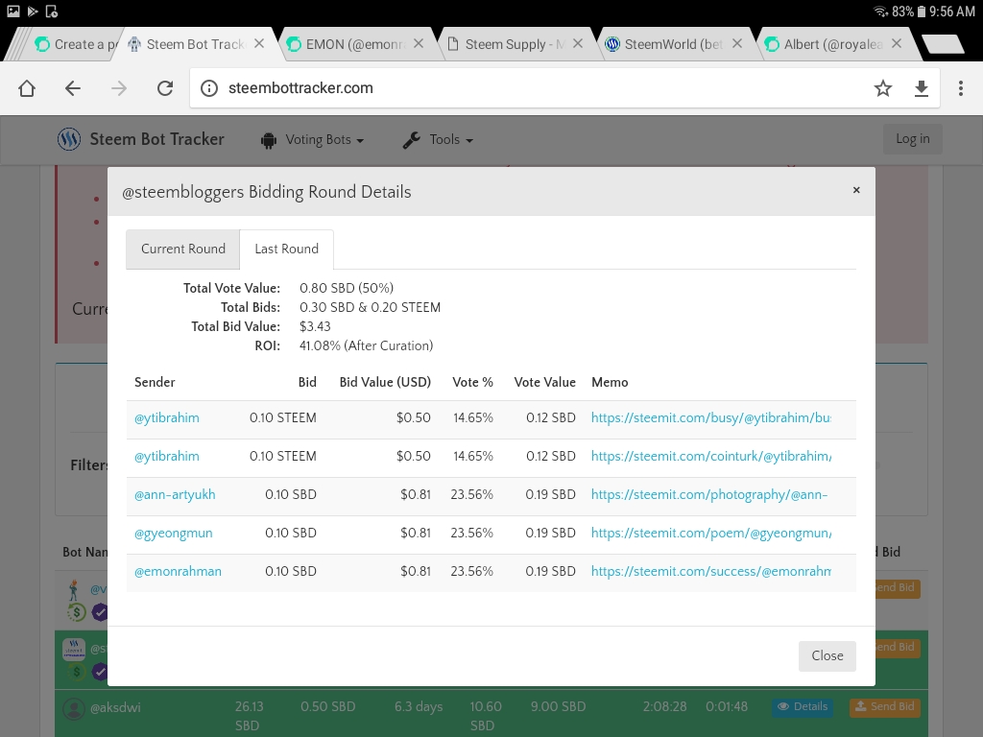Open the steemit.com/poem/@gyeongmun memo link
Viewport: 983px width, 737px height.
[711, 533]
